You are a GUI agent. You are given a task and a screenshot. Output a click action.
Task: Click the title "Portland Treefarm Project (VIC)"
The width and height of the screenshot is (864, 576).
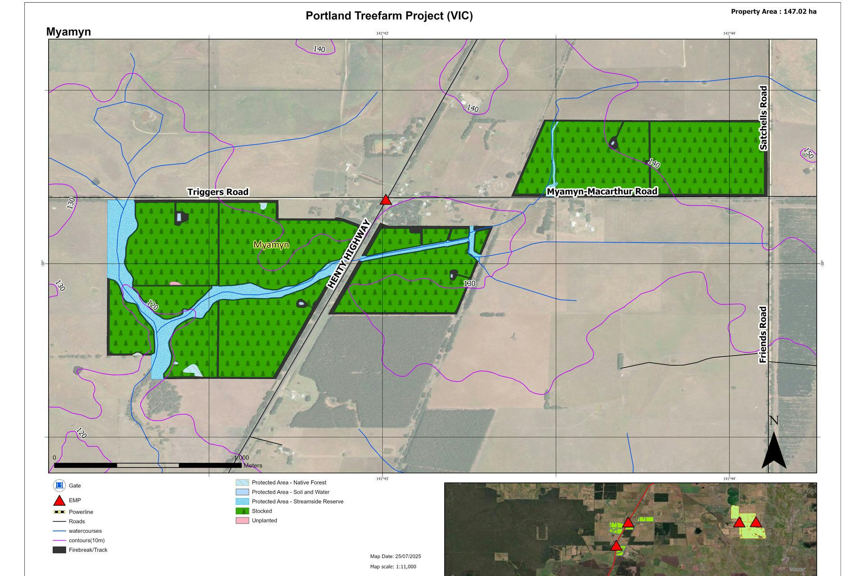[x=389, y=16]
